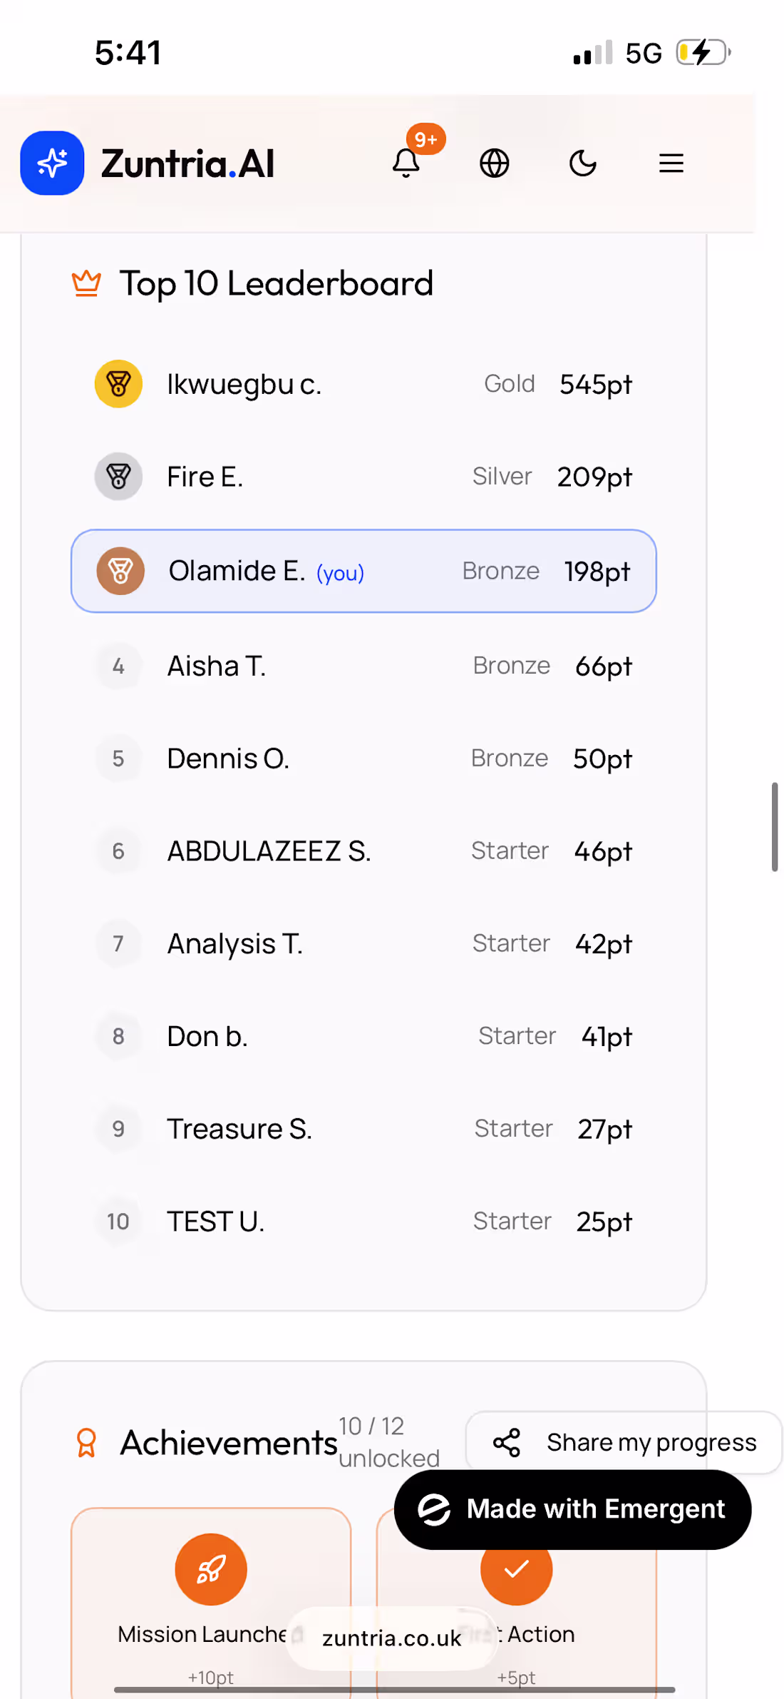Click the Achievements ribbon icon
Viewport: 784px width, 1699px height.
[x=86, y=1442]
